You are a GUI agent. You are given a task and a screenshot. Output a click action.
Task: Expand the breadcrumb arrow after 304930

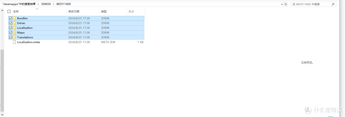(x=53, y=4)
